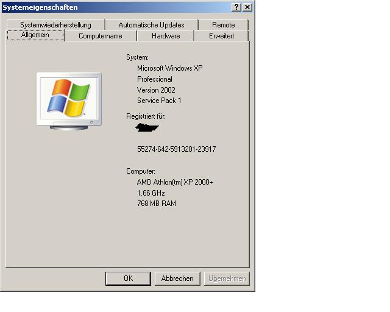This screenshot has width=390, height=312.
Task: Open the Hardware tab
Action: [x=166, y=36]
